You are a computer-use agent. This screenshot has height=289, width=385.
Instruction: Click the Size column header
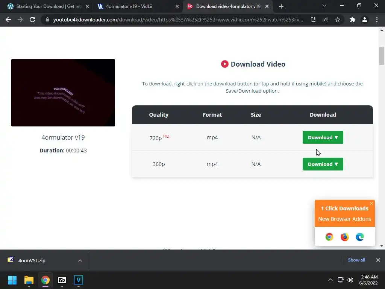[256, 115]
